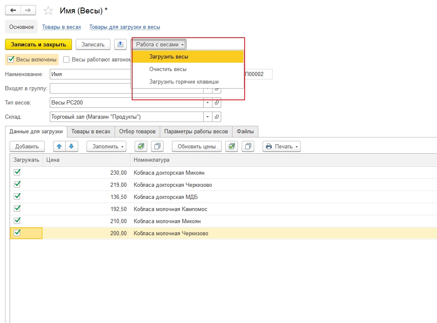437x323 pixels.
Task: Click open icon beside Склад field
Action: 217,117
